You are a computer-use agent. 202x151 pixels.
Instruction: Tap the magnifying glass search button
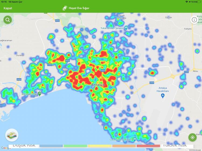point(8,20)
